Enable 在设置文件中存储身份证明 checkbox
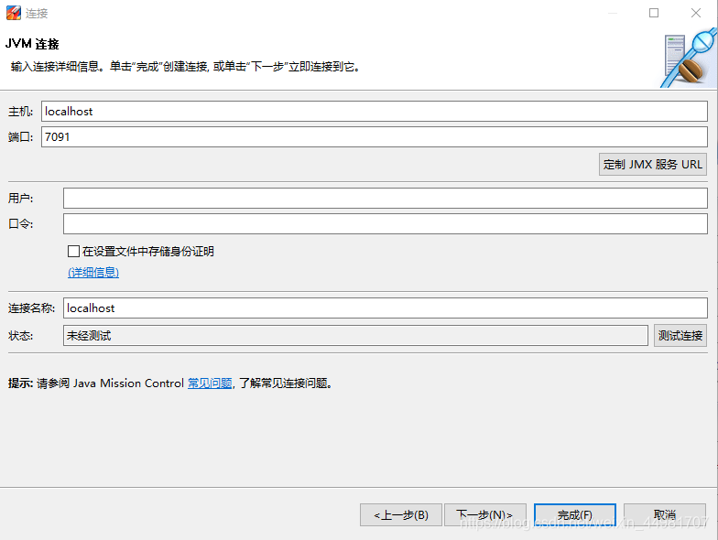Screen dimensions: 718x540 point(73,251)
